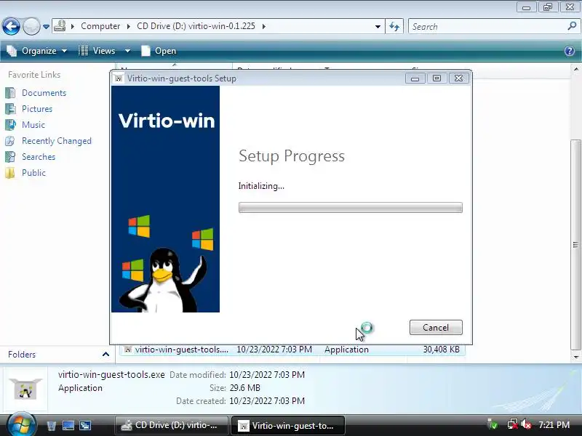Click the Recently Changed search-folder icon
Viewport: 582px width, 436px height.
[x=10, y=141]
